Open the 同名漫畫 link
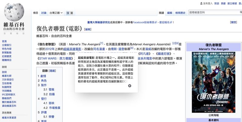The width and height of the screenshot is (242, 122). [x=99, y=49]
